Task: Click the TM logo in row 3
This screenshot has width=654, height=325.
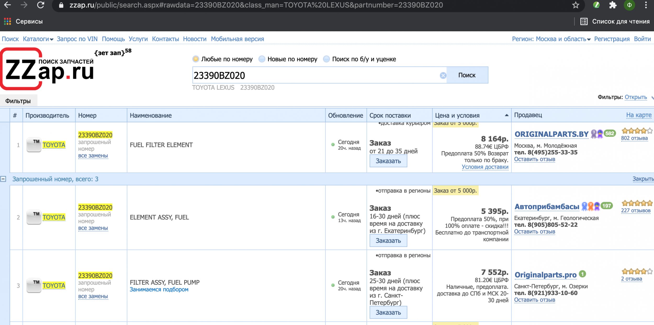Action: coord(34,285)
